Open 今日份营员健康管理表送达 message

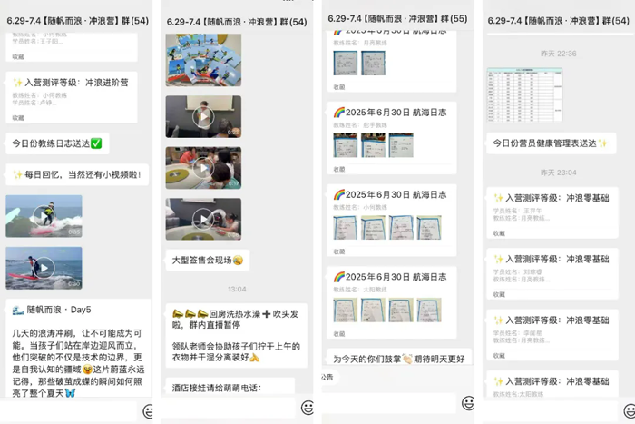click(550, 143)
